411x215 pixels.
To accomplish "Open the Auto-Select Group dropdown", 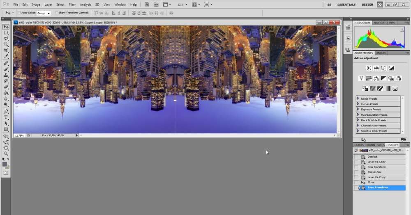I will pos(44,13).
